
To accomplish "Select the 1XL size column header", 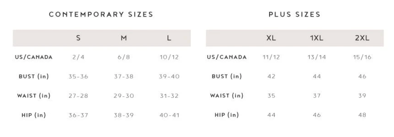I will (316, 38).
